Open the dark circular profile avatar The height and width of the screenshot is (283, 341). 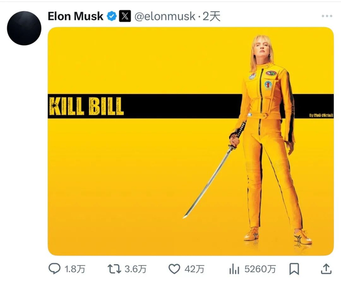pyautogui.click(x=24, y=28)
